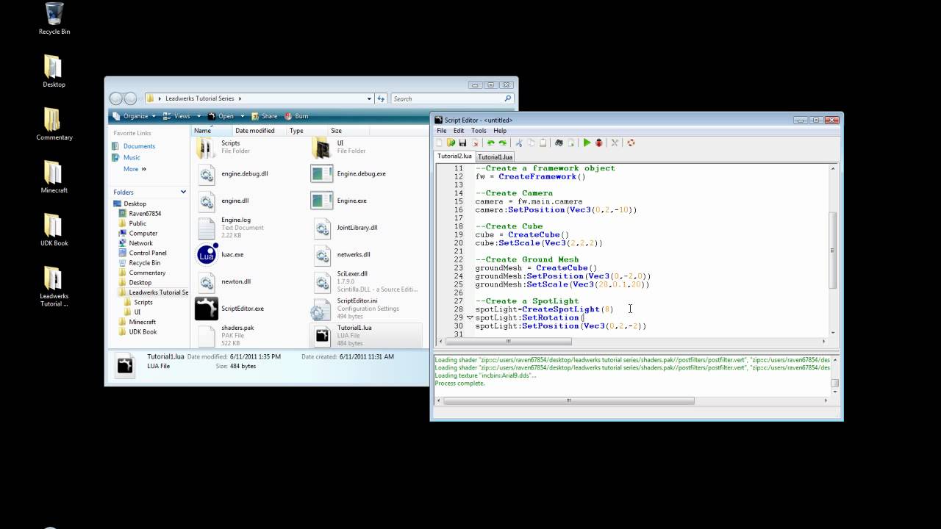
Task: Click the Find next page icon
Action: pos(570,143)
